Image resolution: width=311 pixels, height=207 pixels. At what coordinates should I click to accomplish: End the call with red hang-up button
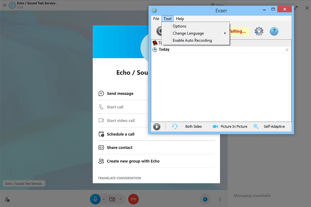click(x=133, y=199)
